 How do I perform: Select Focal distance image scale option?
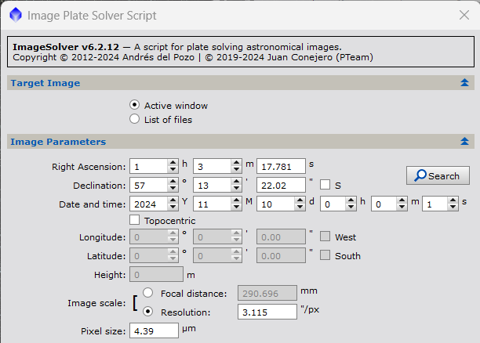pyautogui.click(x=148, y=293)
